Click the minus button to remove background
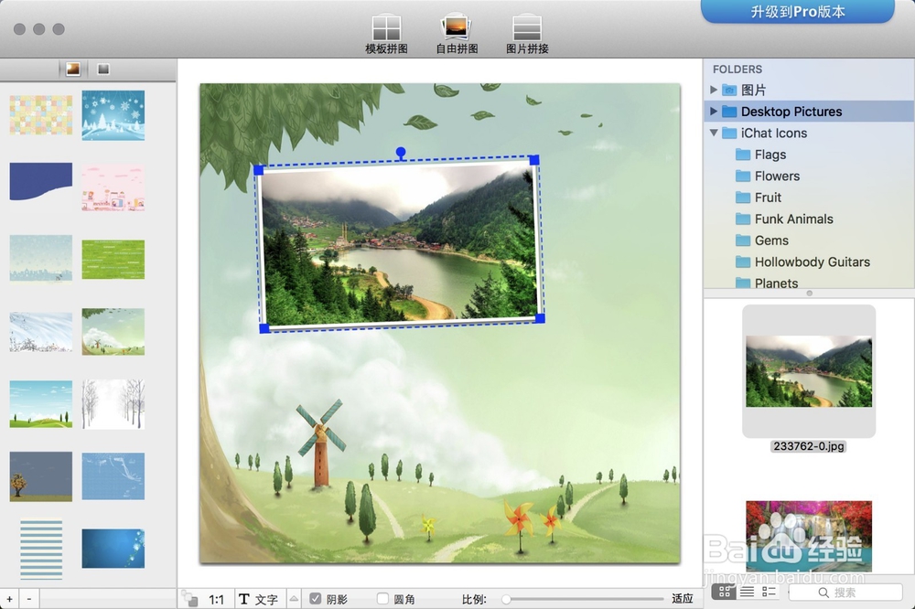The height and width of the screenshot is (609, 915). click(x=29, y=599)
